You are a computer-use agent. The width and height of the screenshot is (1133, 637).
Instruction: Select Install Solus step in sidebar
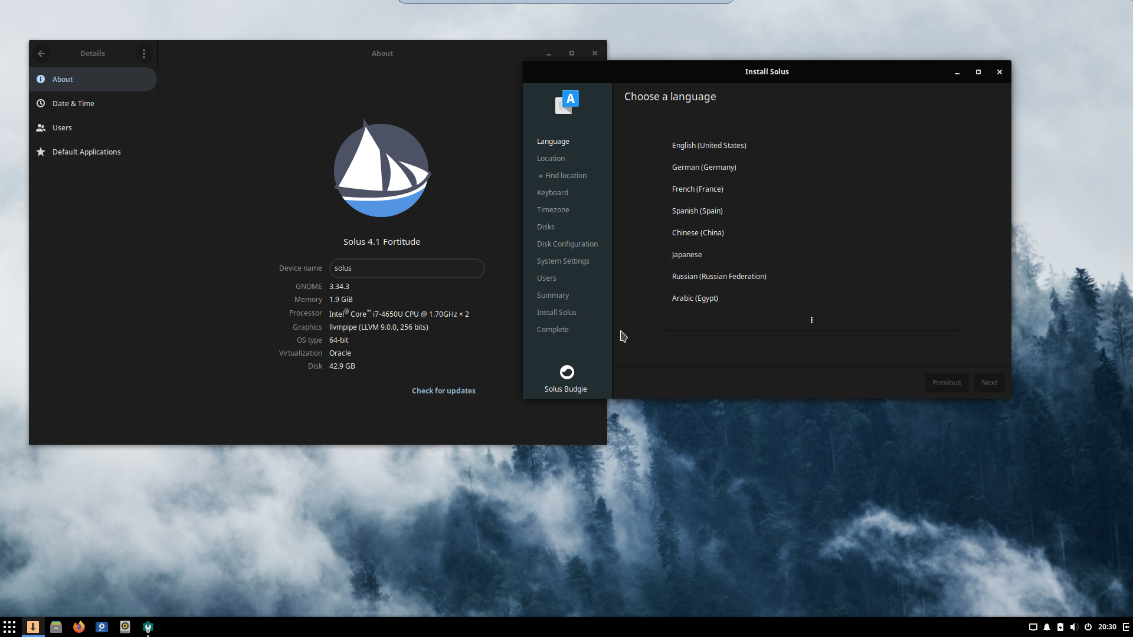pos(556,313)
